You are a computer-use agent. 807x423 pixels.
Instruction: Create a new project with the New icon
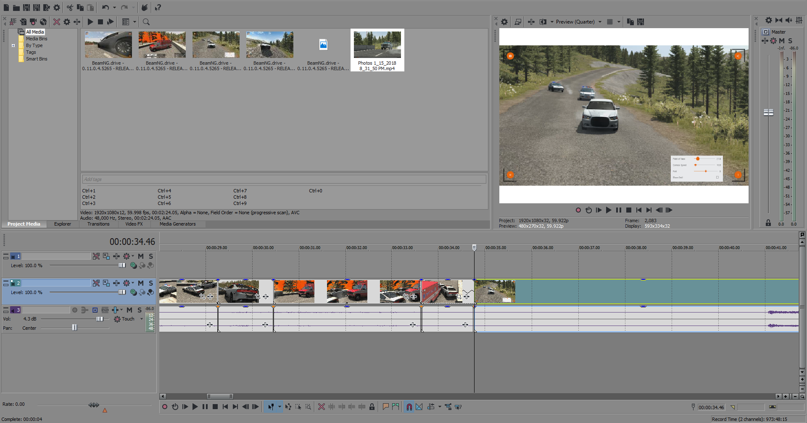pyautogui.click(x=6, y=8)
